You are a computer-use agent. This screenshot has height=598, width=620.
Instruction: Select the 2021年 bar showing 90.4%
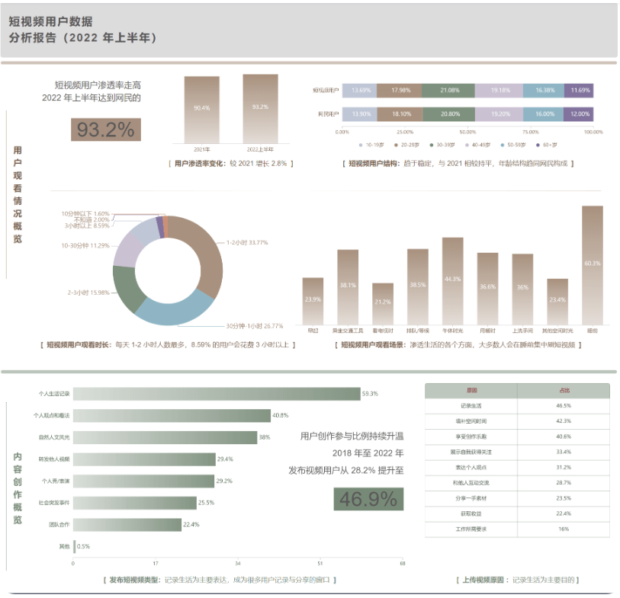point(201,110)
